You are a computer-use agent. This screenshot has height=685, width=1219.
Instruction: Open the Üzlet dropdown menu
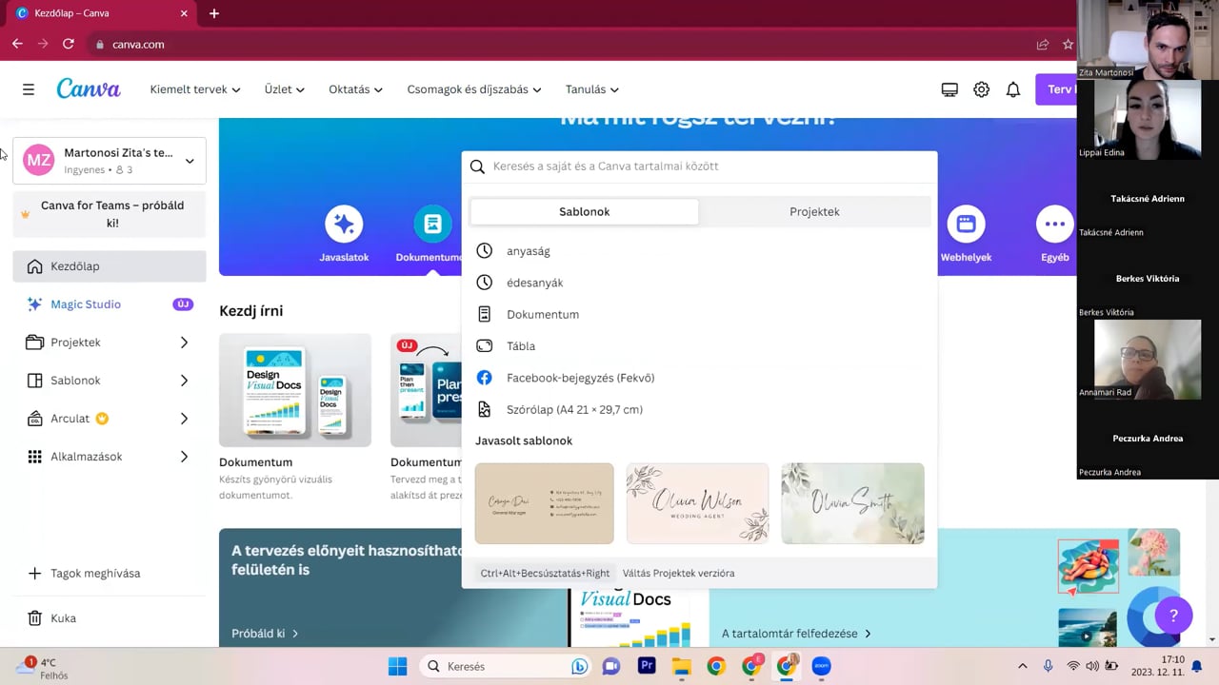pos(285,89)
